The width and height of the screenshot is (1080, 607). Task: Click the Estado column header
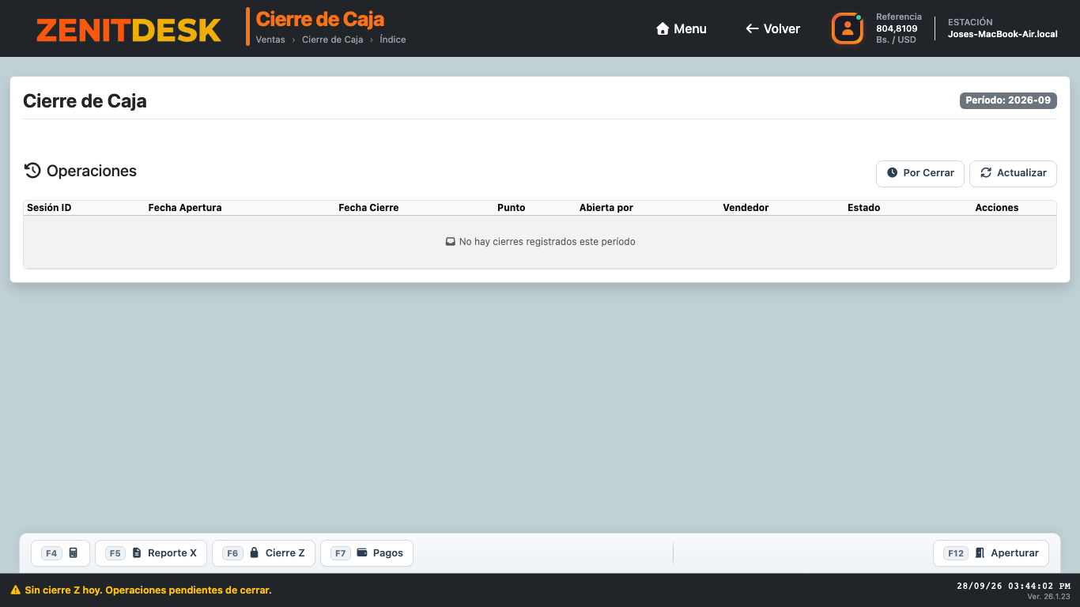(x=863, y=208)
